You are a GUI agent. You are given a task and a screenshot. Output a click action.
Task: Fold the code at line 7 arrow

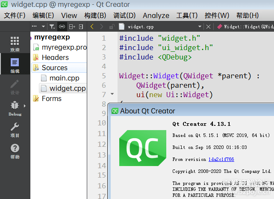112,94
